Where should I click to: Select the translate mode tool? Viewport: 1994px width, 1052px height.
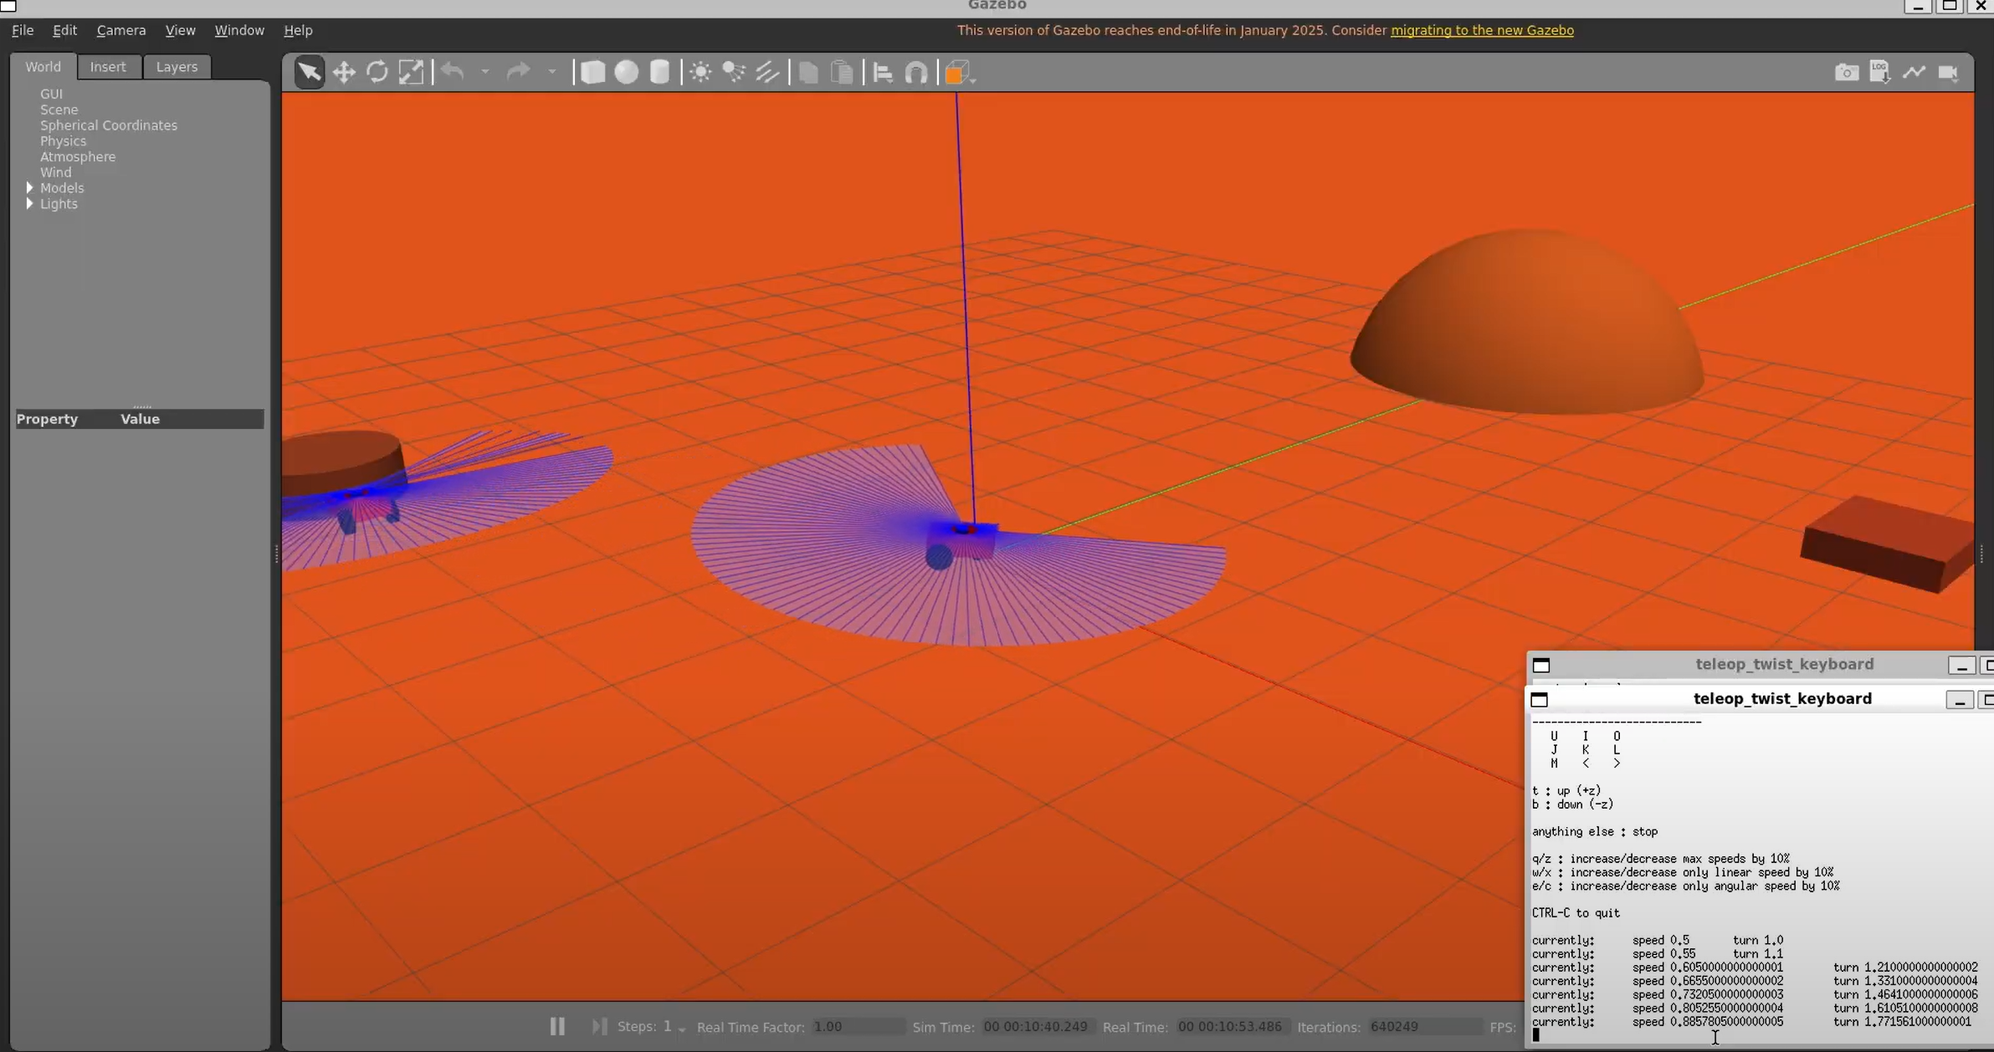343,73
